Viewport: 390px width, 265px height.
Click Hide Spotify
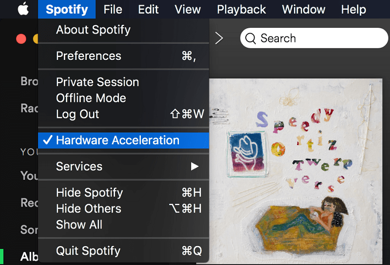click(89, 192)
